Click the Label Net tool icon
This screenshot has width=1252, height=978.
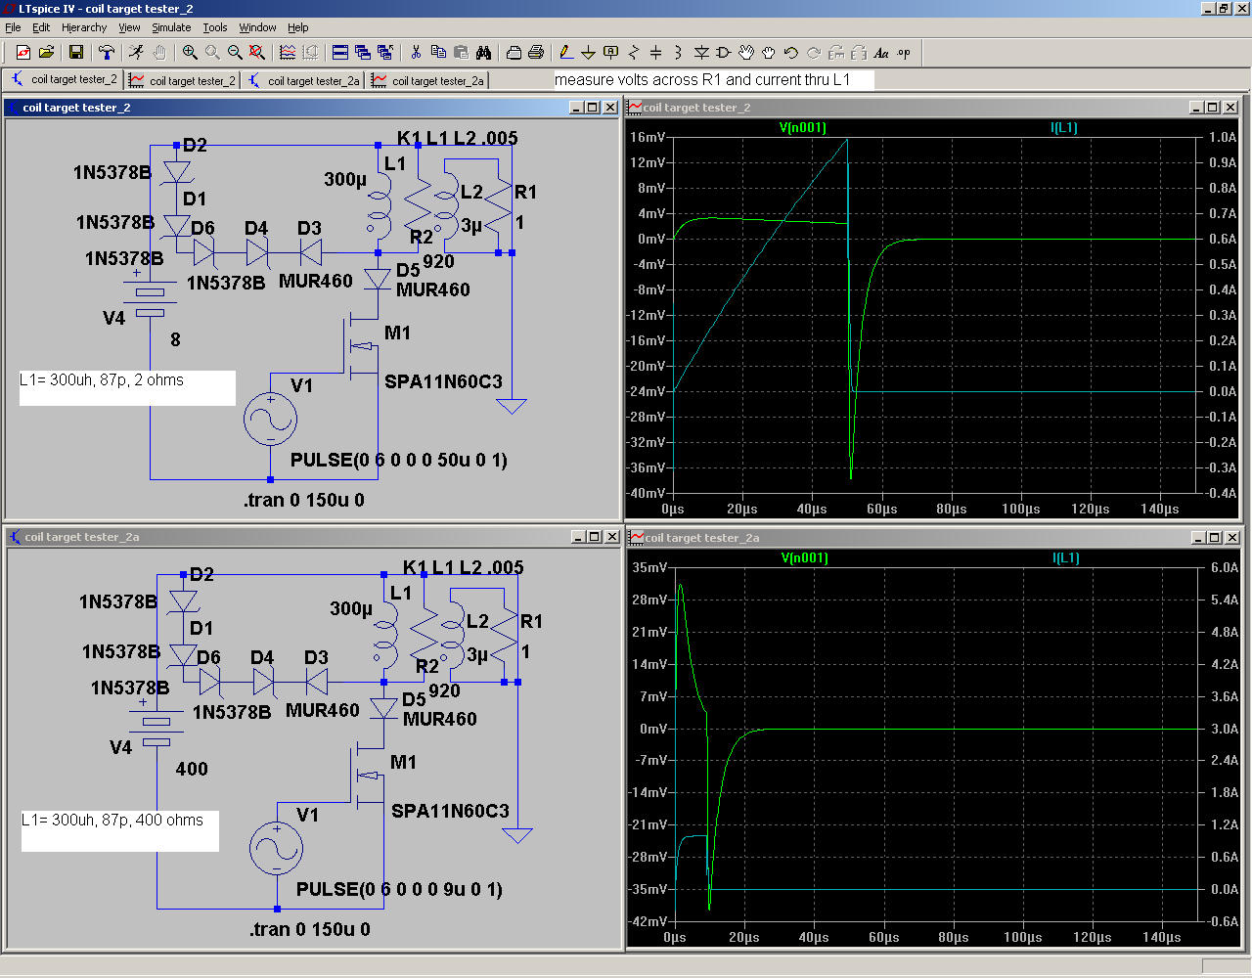click(x=611, y=53)
